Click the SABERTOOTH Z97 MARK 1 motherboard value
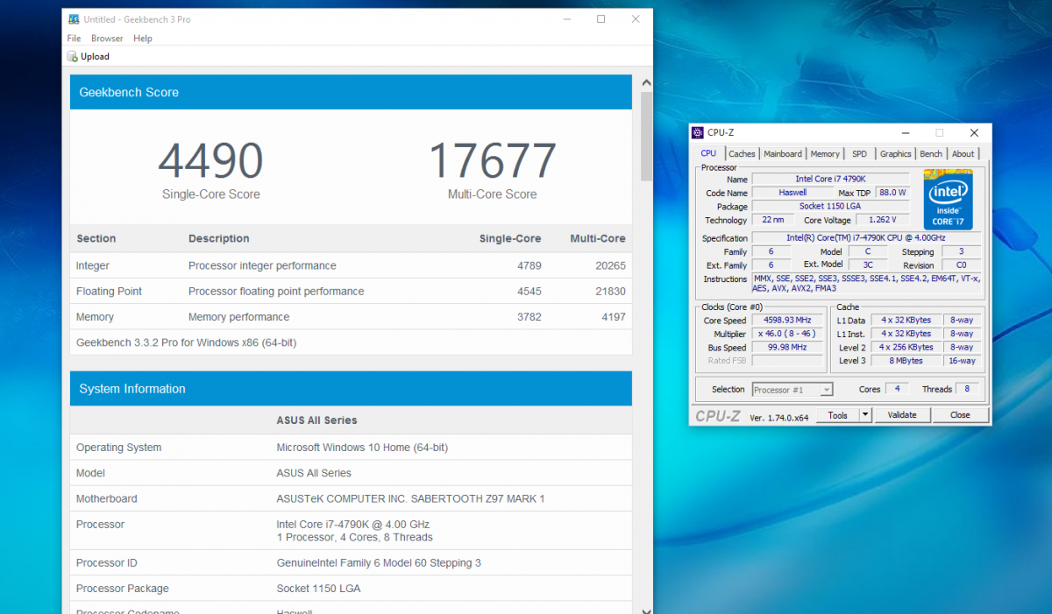The width and height of the screenshot is (1052, 614). (411, 499)
